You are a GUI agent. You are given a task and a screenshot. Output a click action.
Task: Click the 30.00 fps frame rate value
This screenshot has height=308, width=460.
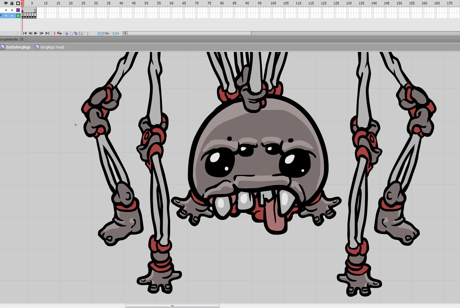101,33
